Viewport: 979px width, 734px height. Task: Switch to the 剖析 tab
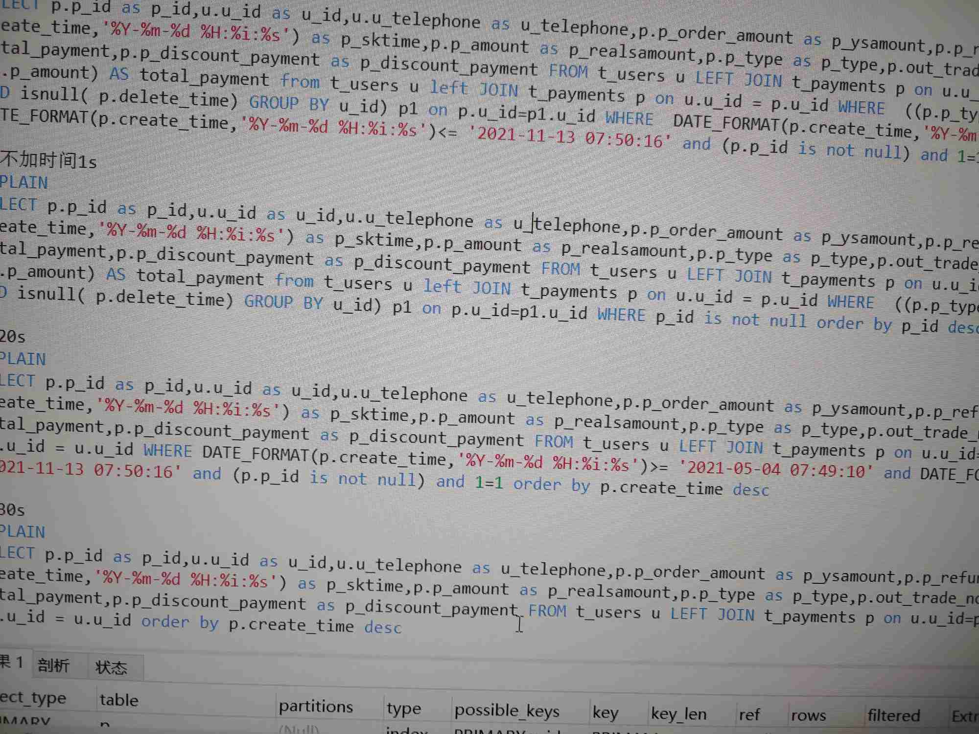(53, 665)
